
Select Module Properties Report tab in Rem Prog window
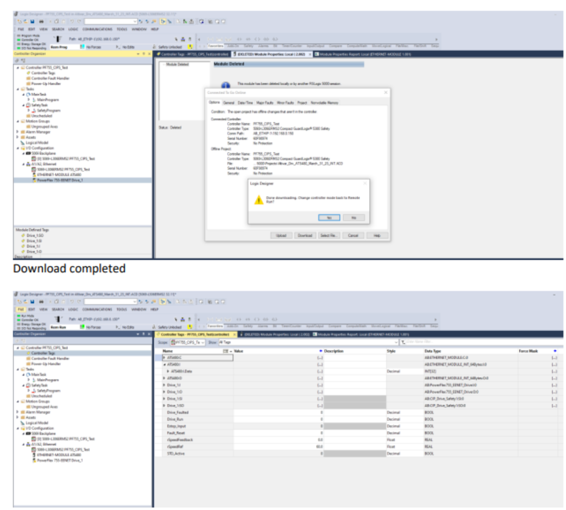click(x=363, y=54)
